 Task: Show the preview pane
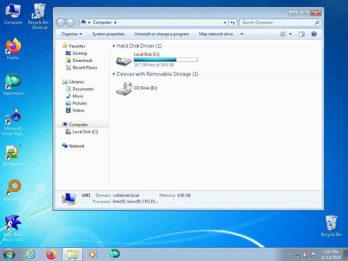tap(302, 34)
